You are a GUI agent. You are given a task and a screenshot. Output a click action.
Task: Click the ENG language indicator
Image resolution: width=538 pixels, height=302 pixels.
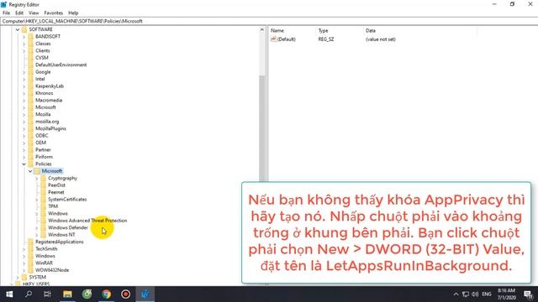pyautogui.click(x=487, y=294)
